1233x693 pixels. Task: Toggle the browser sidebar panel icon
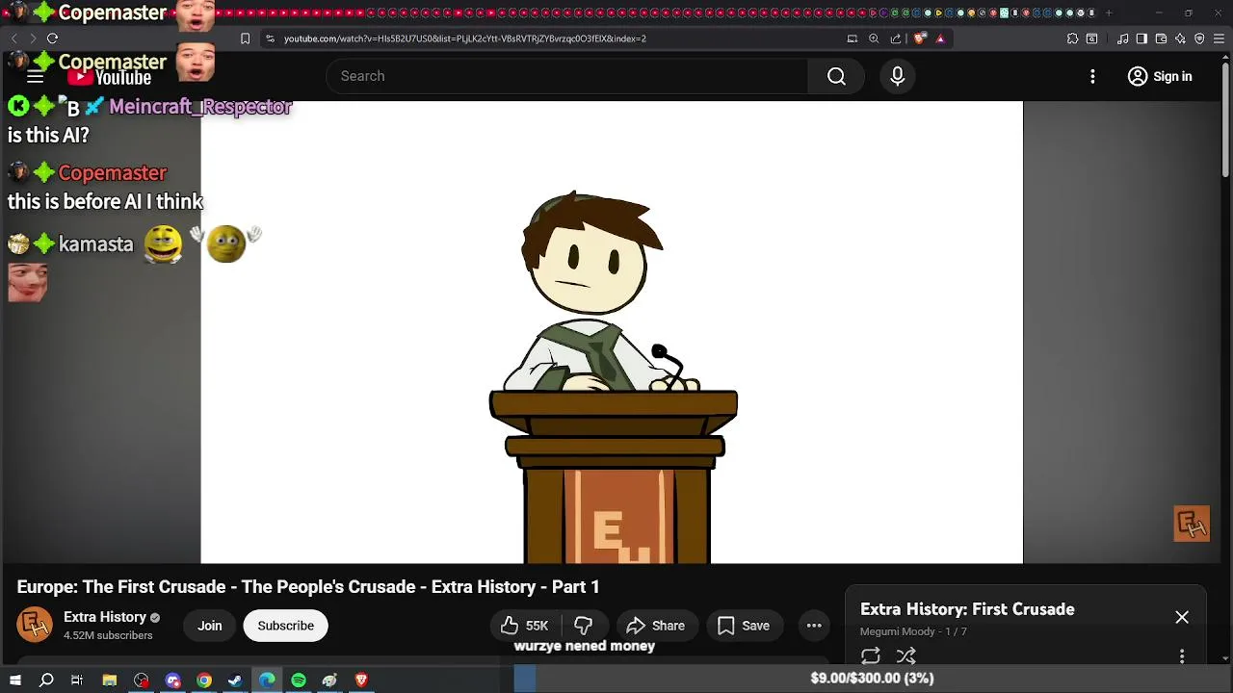click(x=1141, y=38)
